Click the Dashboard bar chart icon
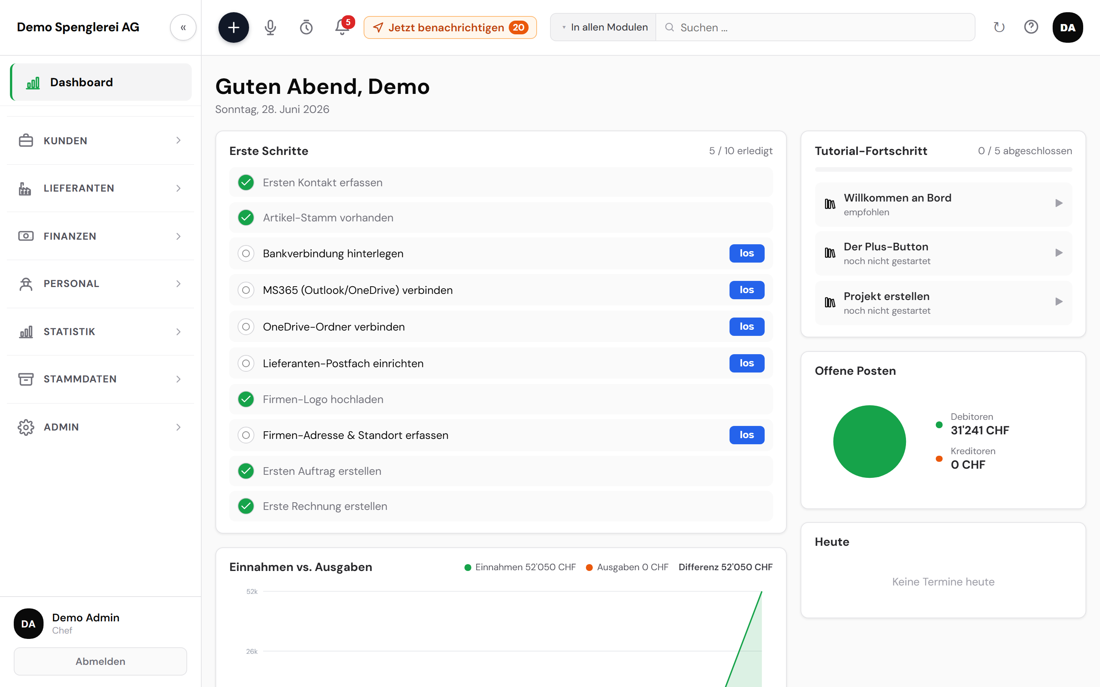The width and height of the screenshot is (1100, 687). pyautogui.click(x=33, y=82)
